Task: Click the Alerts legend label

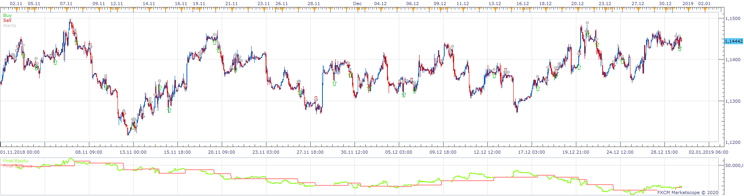Action: click(9, 25)
